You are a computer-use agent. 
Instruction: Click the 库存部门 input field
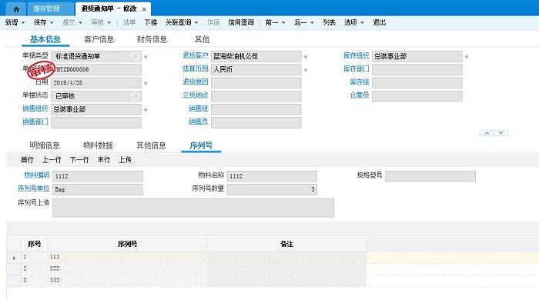point(417,69)
